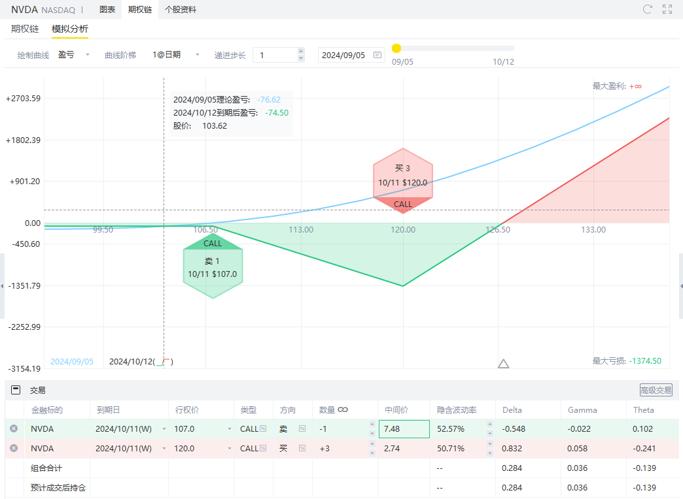Open expiry dropdown on 120.0 row
The image size is (683, 499).
point(164,449)
